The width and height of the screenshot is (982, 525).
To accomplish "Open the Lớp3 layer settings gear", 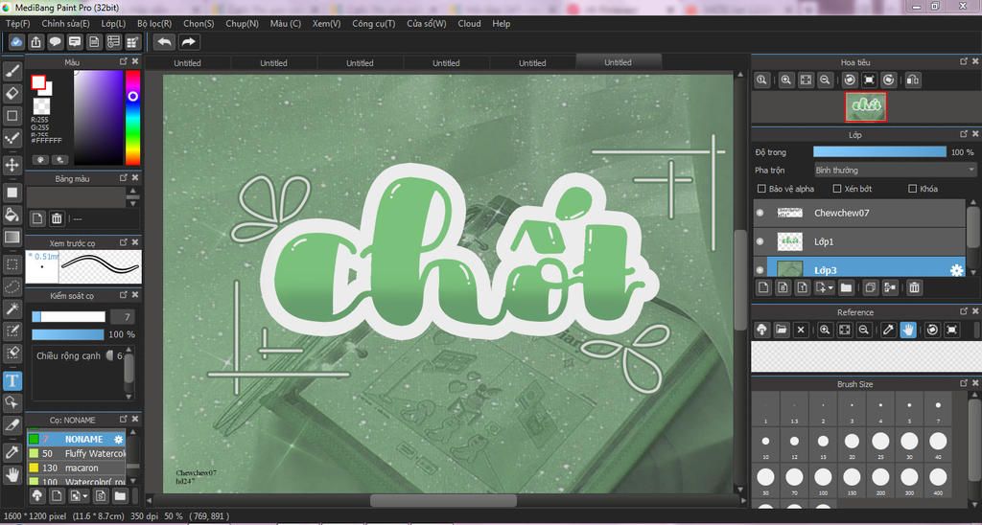I will [x=956, y=270].
